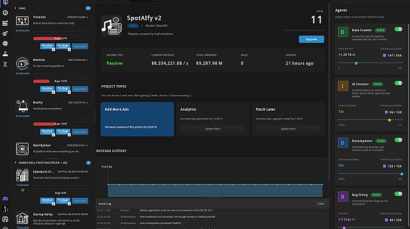Screen dimensions: 410x229
Task: Click the SpotAIfy v2 music logo
Action: 112,26
